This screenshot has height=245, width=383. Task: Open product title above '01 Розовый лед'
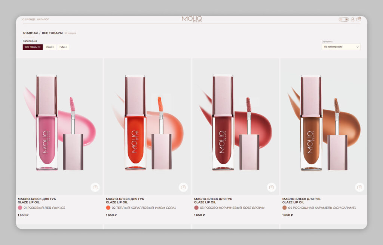click(x=37, y=200)
